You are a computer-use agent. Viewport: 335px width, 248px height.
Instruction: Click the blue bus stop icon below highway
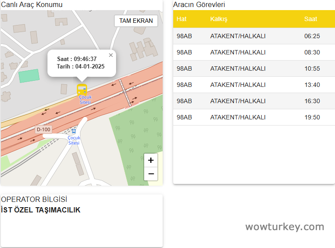74,131
